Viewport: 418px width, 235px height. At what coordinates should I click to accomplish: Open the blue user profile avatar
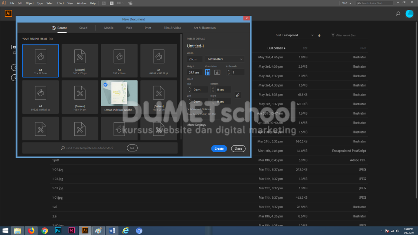click(x=409, y=13)
